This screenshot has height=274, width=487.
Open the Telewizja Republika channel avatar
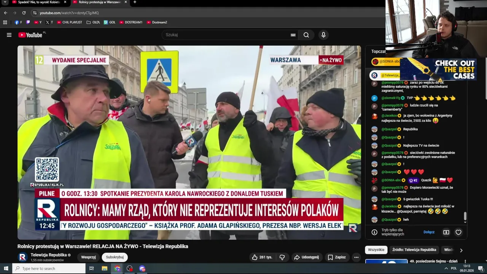point(22,257)
